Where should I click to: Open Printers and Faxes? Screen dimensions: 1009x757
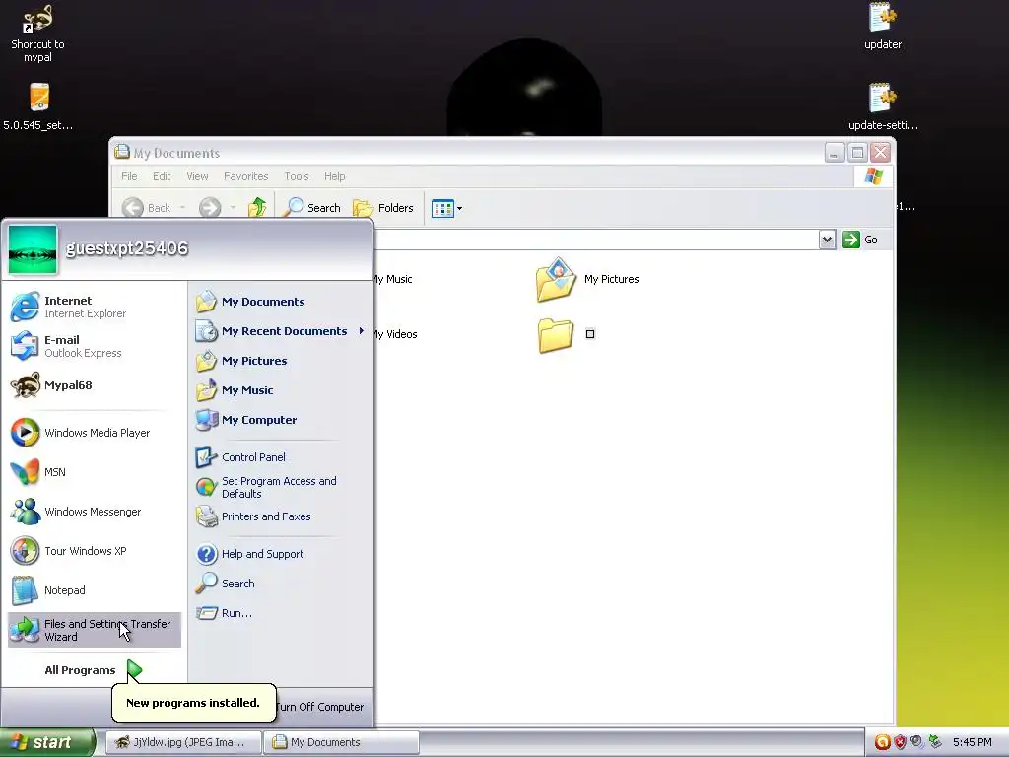click(x=280, y=516)
